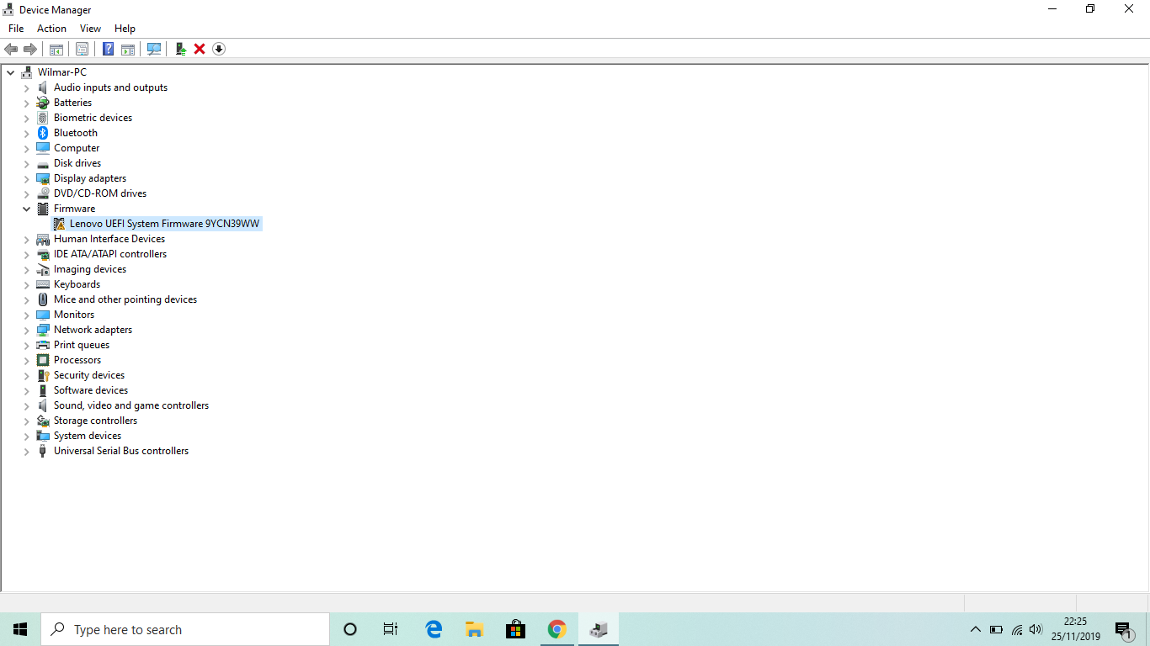
Task: Click the Firmware chip icon
Action: coord(43,209)
